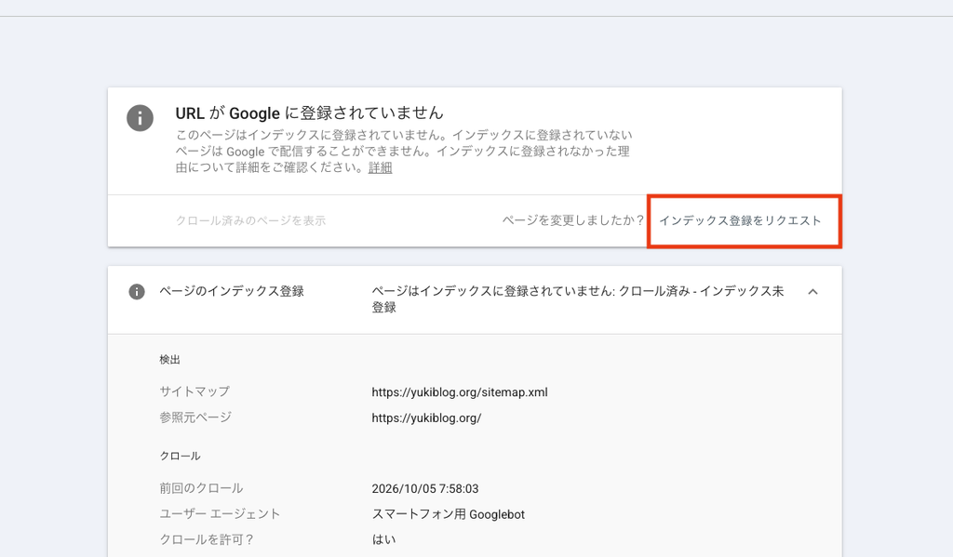Click the 参照元ページ label

(195, 418)
